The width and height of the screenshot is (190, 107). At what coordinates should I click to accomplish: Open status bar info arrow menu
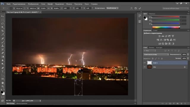tap(40, 101)
